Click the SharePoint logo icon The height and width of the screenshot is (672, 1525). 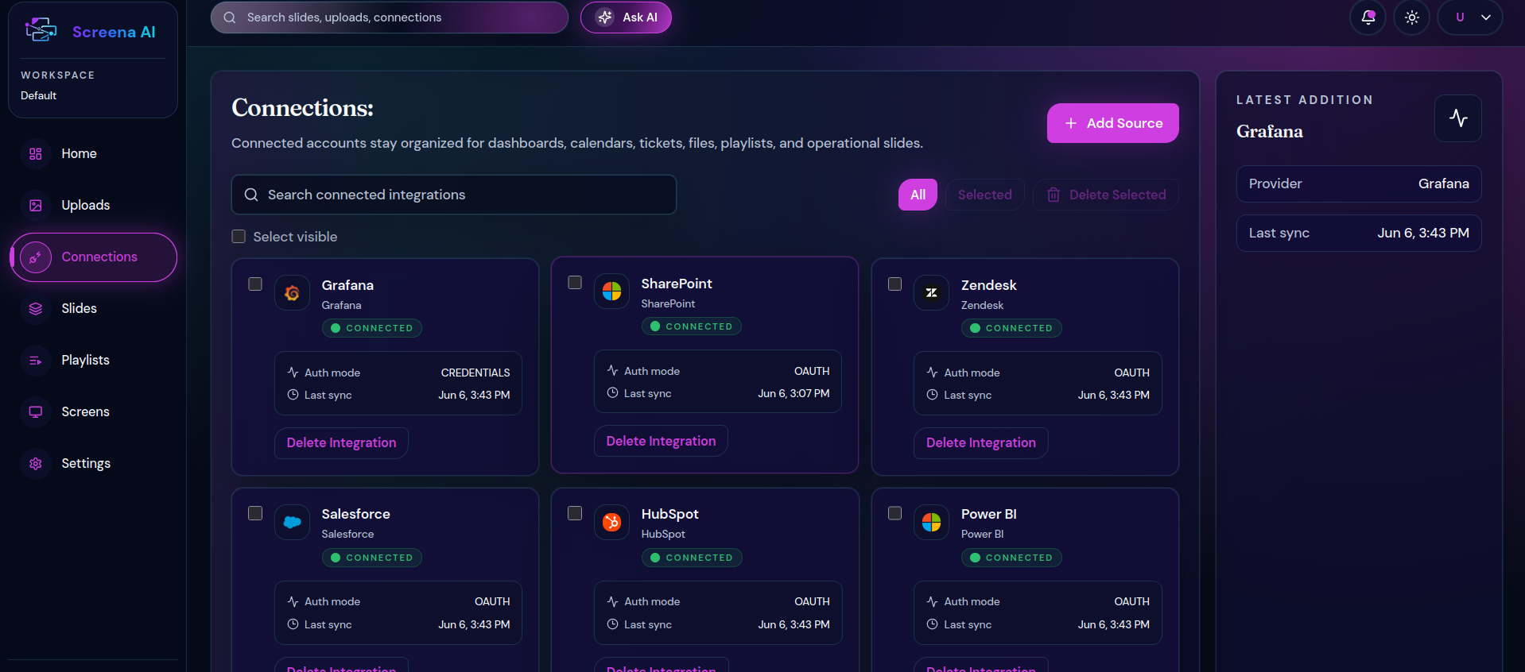coord(612,292)
